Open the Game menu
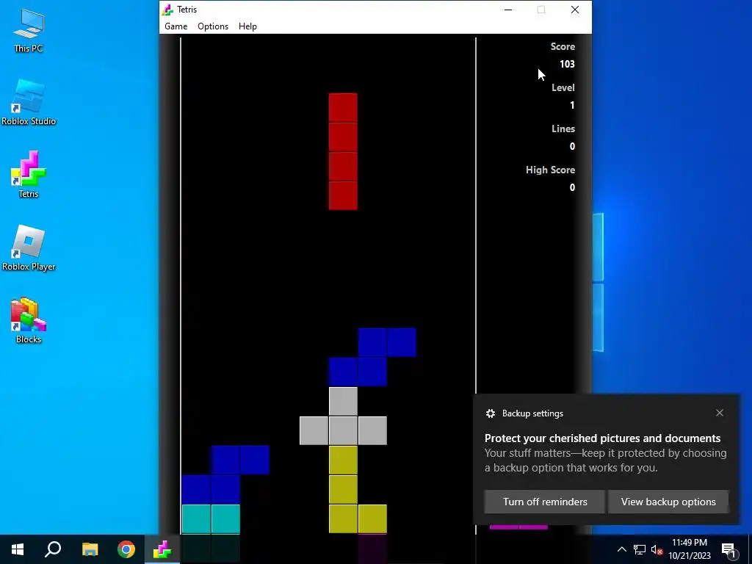Screen dimensions: 752x564 tap(176, 26)
